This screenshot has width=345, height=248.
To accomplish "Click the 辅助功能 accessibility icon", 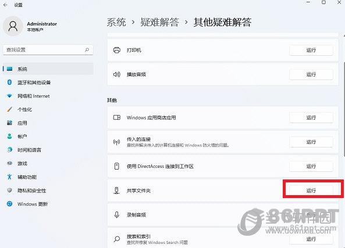I will tap(9, 177).
